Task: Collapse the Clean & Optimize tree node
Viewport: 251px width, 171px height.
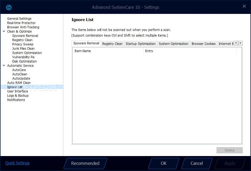Action: pos(4,31)
